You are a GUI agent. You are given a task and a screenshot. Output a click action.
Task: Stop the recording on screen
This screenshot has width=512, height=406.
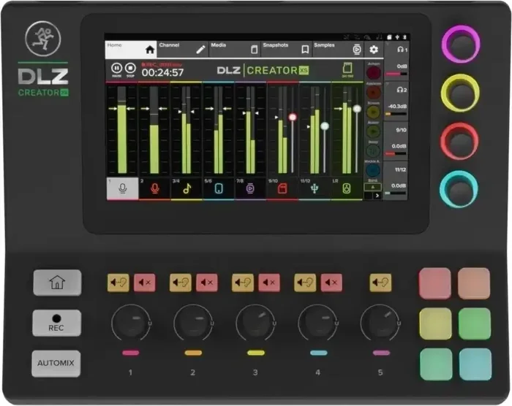(130, 68)
